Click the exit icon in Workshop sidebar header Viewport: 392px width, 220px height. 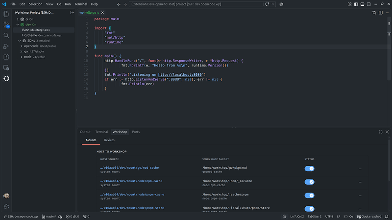click(x=72, y=13)
